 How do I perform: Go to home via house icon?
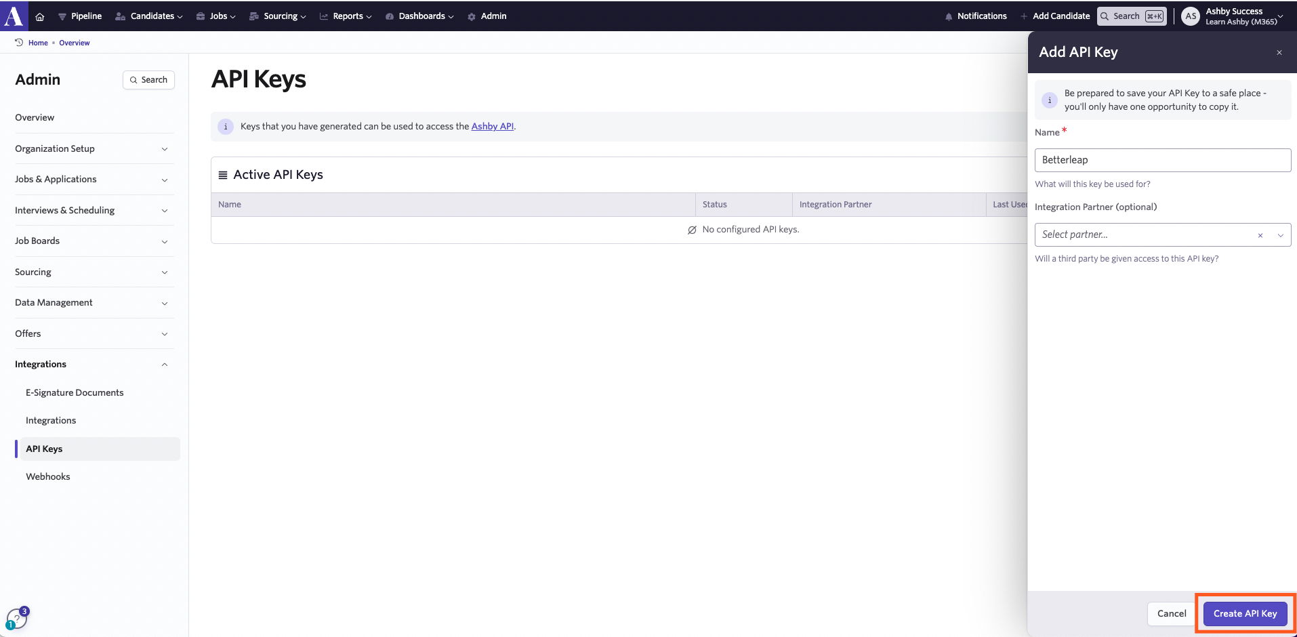click(40, 16)
